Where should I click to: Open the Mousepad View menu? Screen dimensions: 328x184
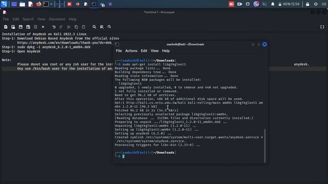click(x=41, y=19)
